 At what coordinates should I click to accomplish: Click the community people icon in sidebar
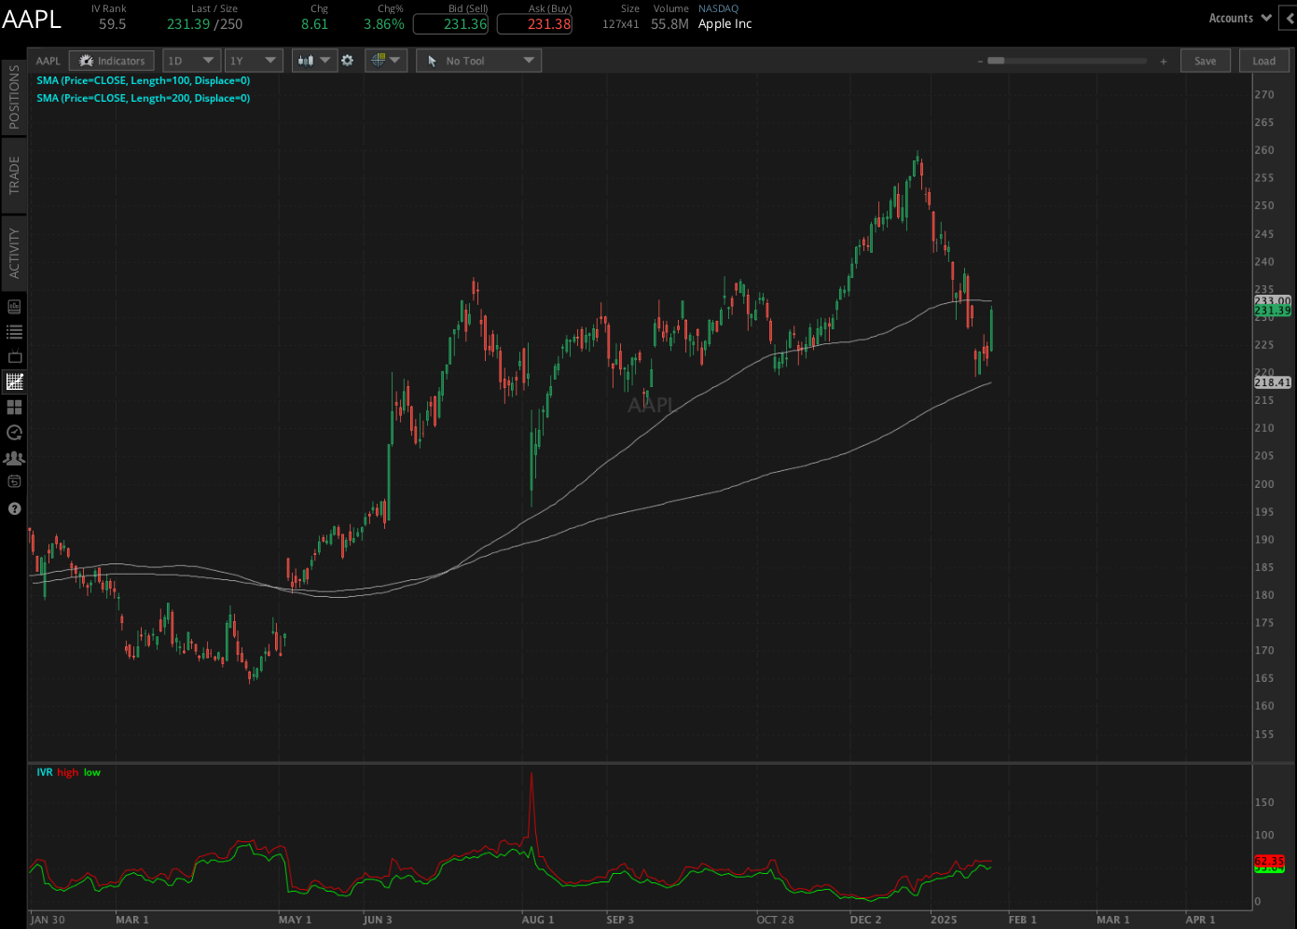[14, 457]
